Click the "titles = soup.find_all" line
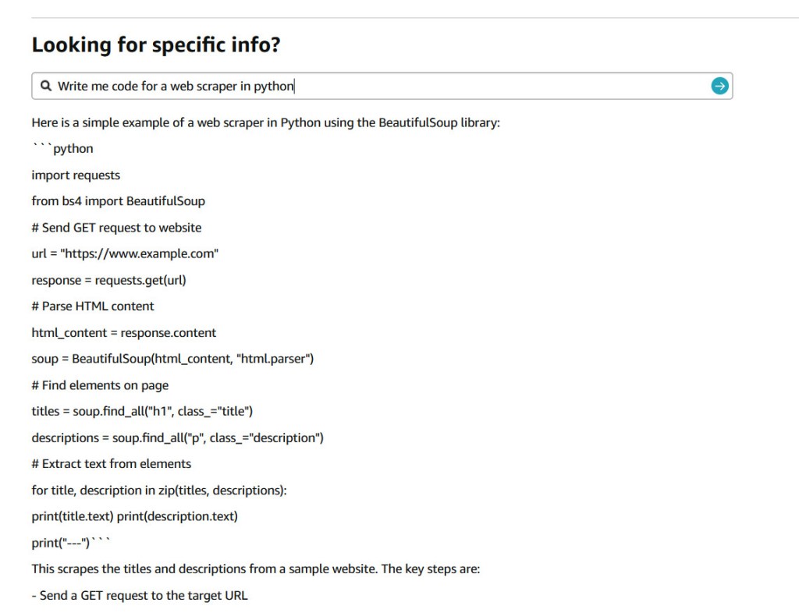 142,411
